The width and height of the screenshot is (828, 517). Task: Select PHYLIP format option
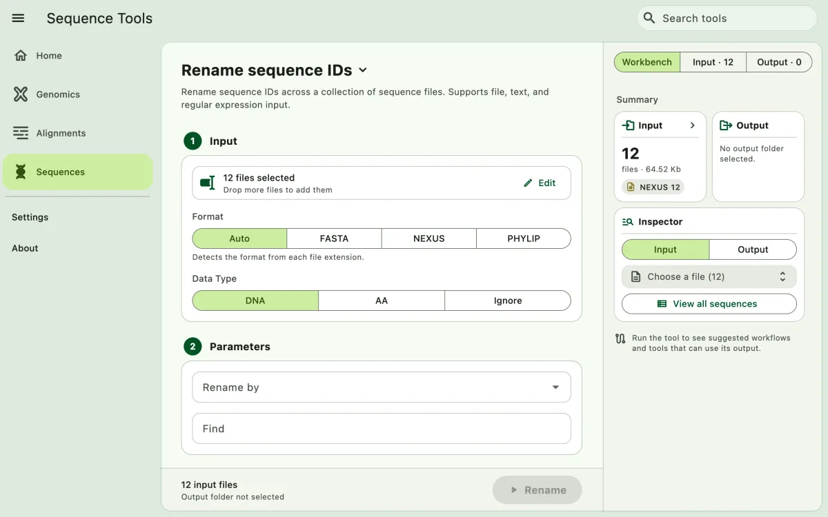coord(524,239)
